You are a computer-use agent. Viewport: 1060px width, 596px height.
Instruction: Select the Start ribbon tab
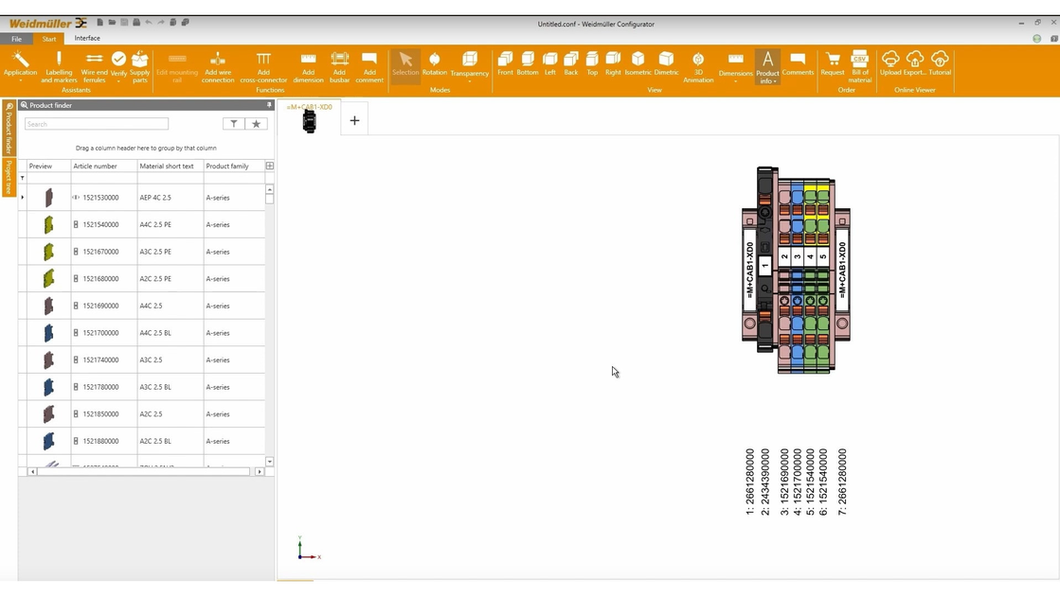point(49,39)
